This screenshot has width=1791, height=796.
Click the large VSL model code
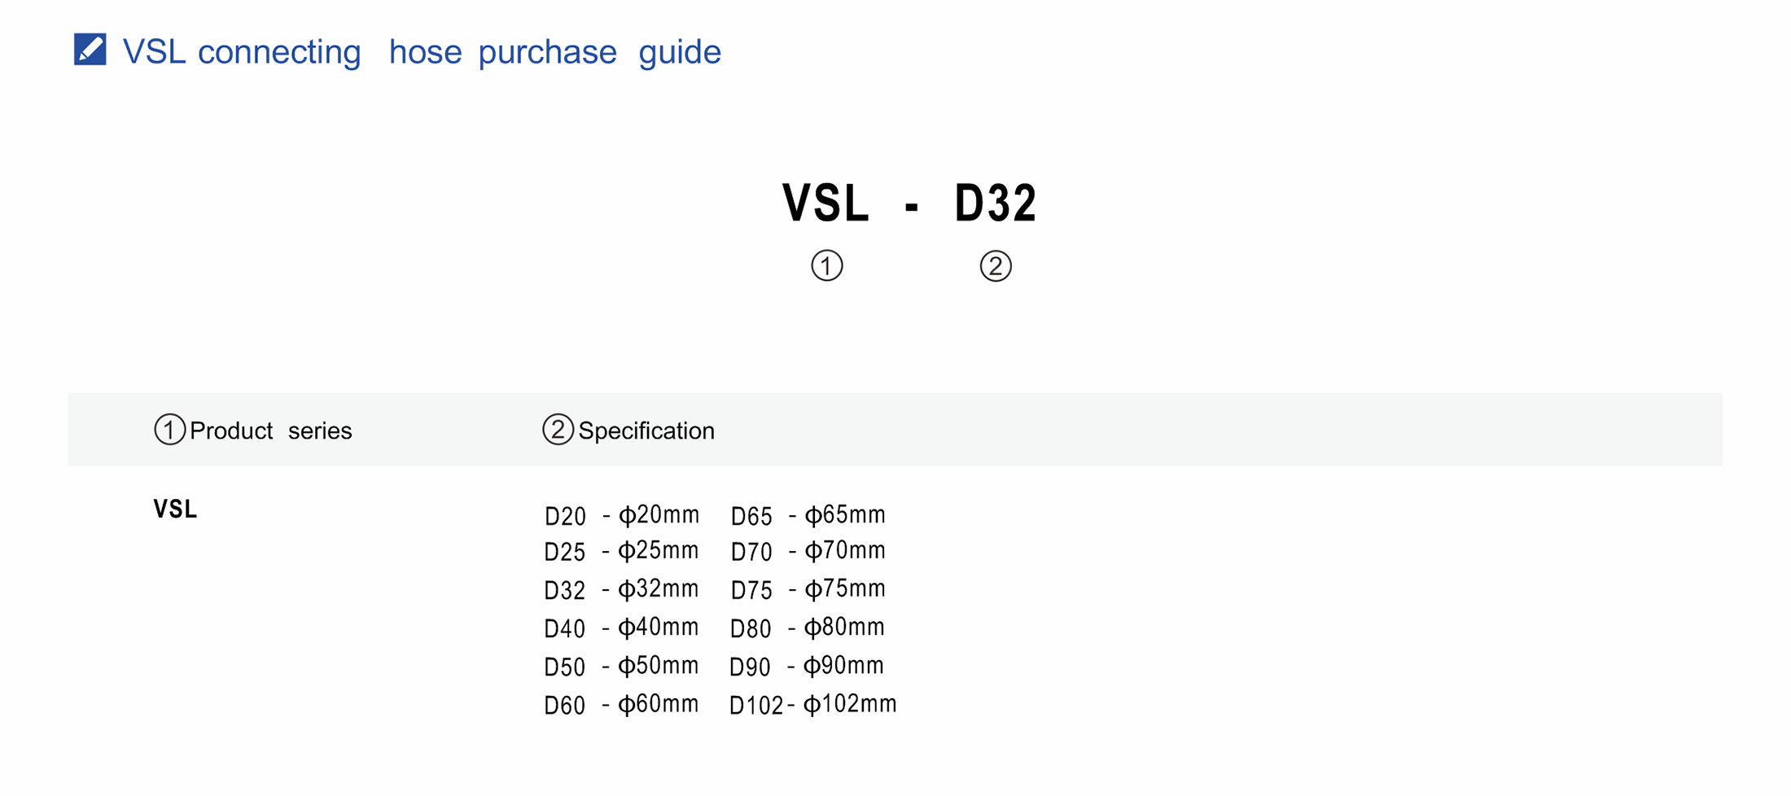(825, 203)
